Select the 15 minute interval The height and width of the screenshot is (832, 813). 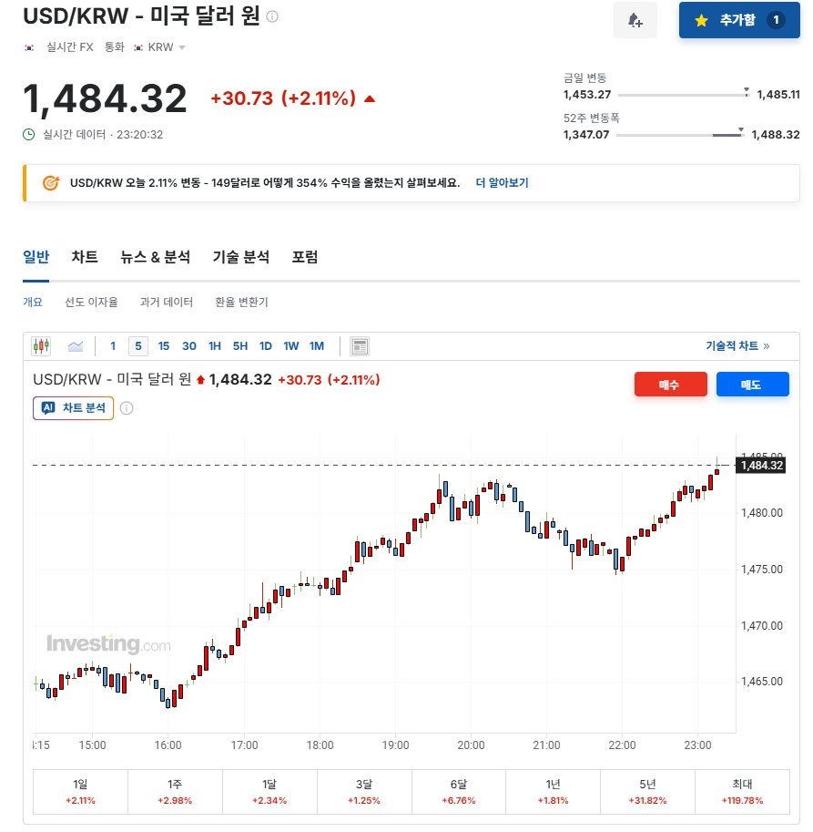[164, 346]
